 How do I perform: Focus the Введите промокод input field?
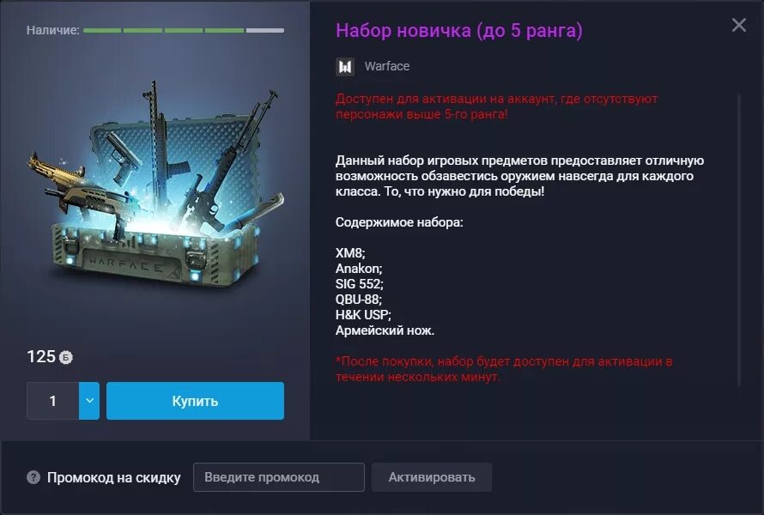(x=279, y=477)
